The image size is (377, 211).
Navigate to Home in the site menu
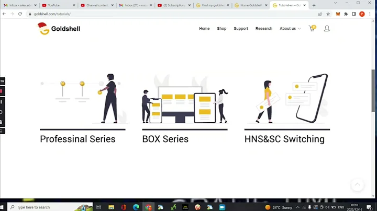pyautogui.click(x=204, y=29)
